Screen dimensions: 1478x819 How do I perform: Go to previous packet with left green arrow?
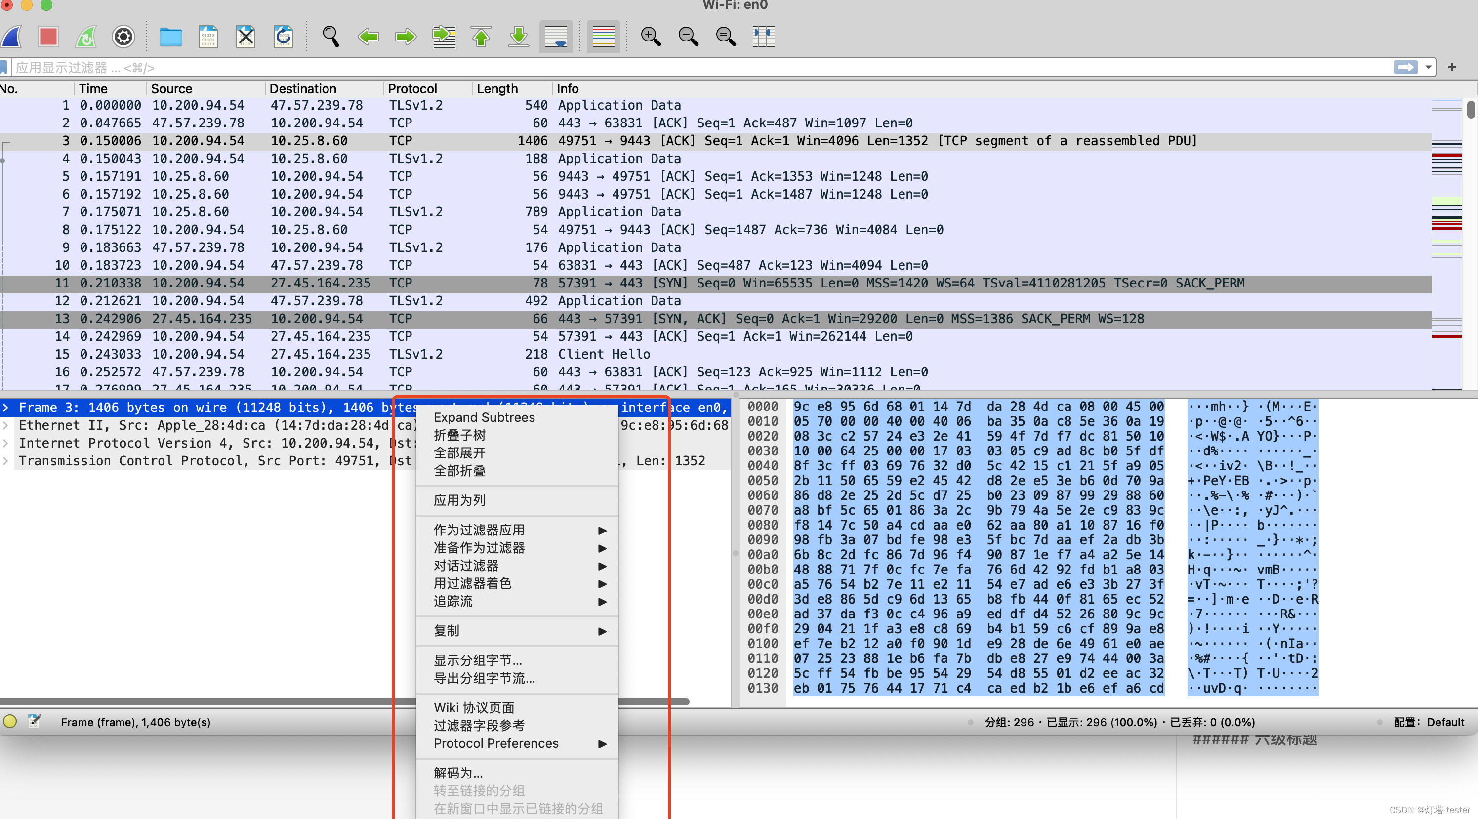click(x=369, y=37)
